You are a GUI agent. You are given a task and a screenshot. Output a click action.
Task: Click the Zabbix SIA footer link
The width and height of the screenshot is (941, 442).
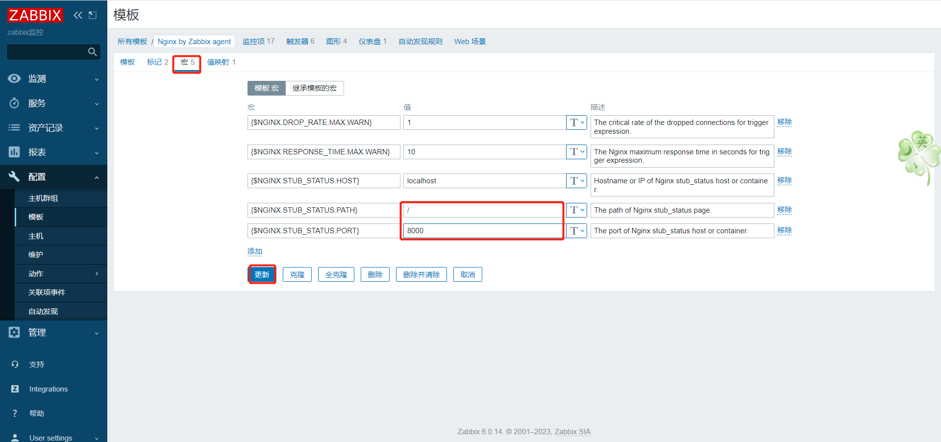pyautogui.click(x=572, y=432)
